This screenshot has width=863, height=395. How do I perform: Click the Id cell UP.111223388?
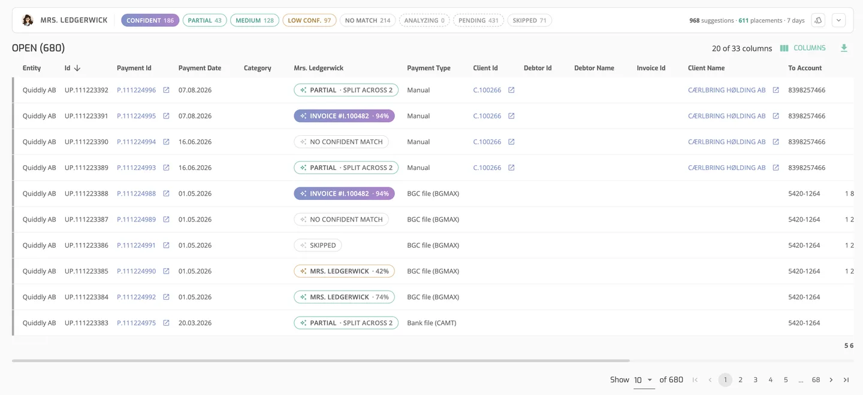point(86,193)
